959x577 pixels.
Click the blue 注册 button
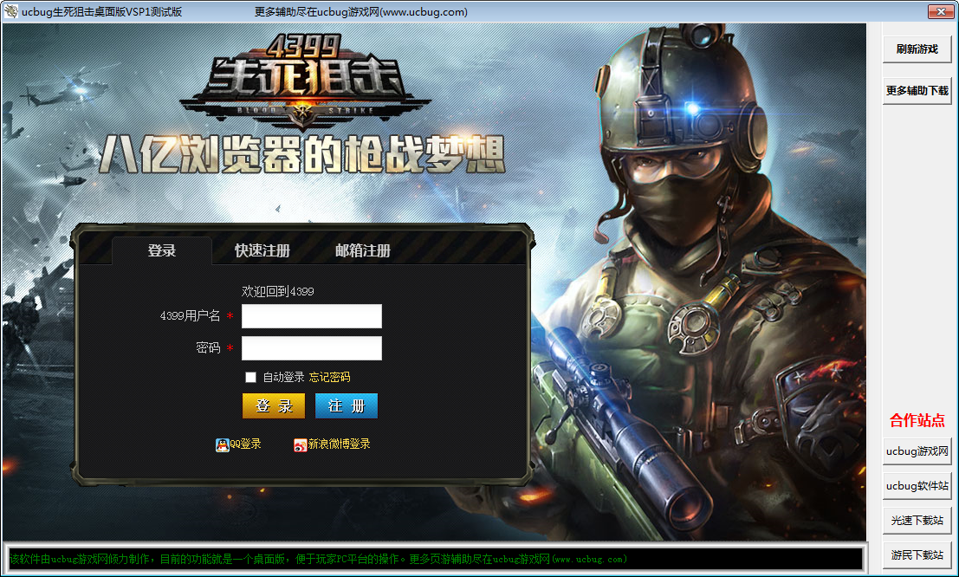pos(347,405)
